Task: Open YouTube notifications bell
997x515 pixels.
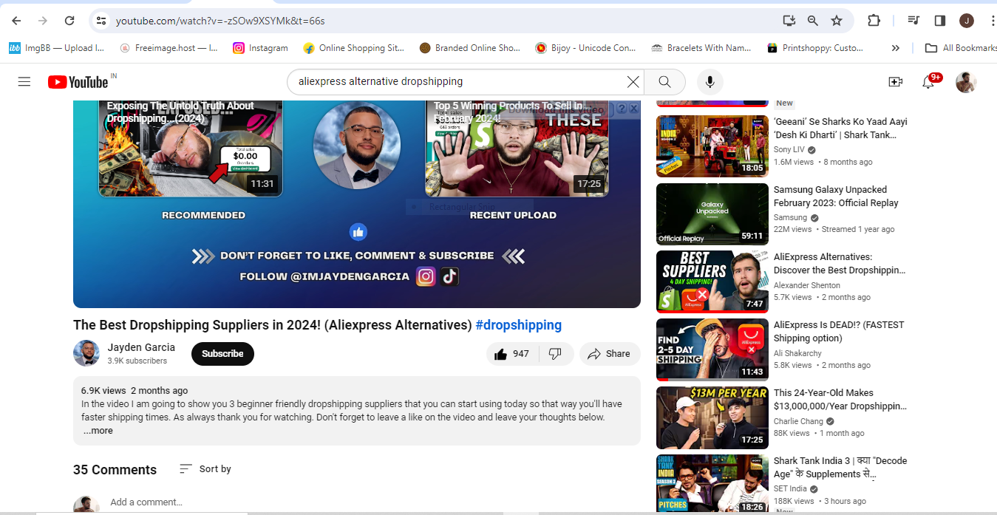Action: point(928,82)
